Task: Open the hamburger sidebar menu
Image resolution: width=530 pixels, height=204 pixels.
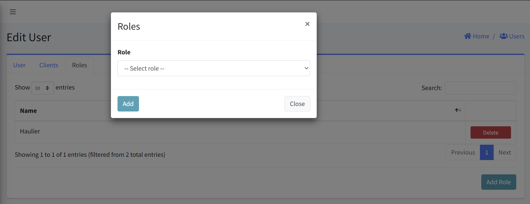Action: pos(13,12)
